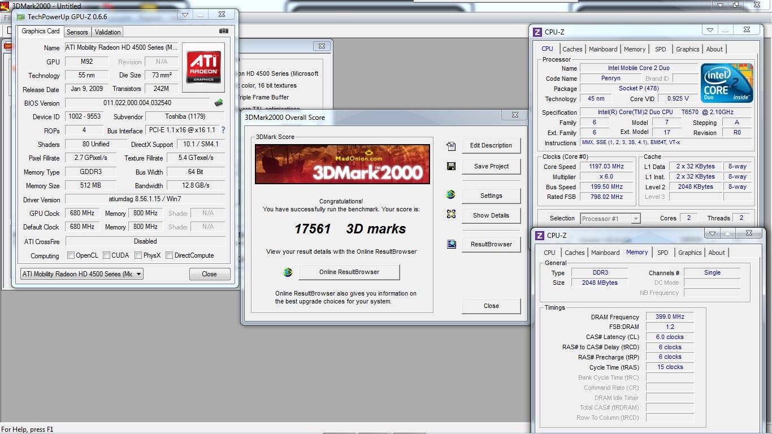Click the Code Name Penryn field
Image resolution: width=772 pixels, height=434 pixels.
(611, 79)
